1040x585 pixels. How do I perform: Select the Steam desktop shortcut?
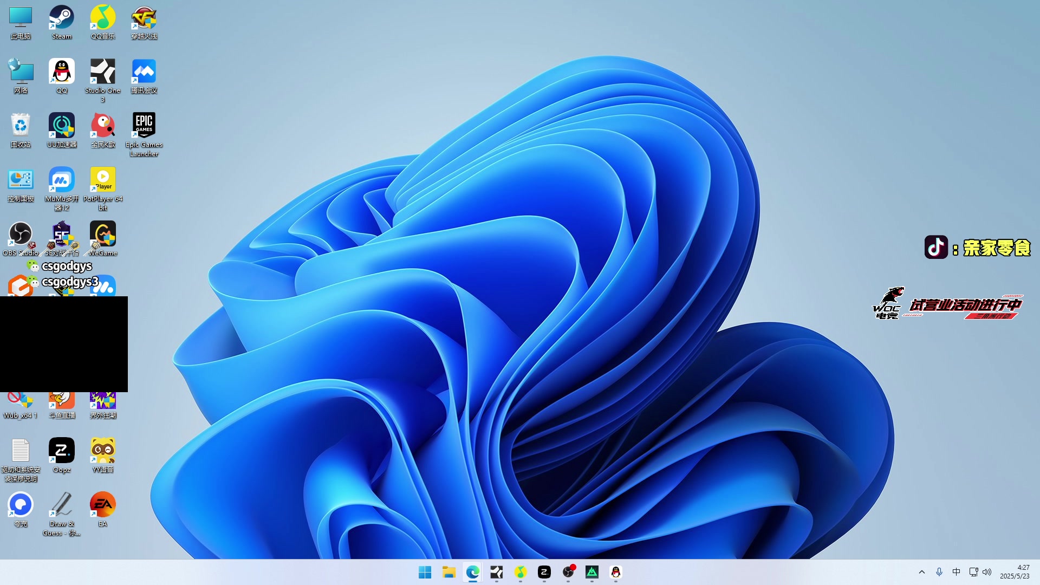click(x=62, y=23)
